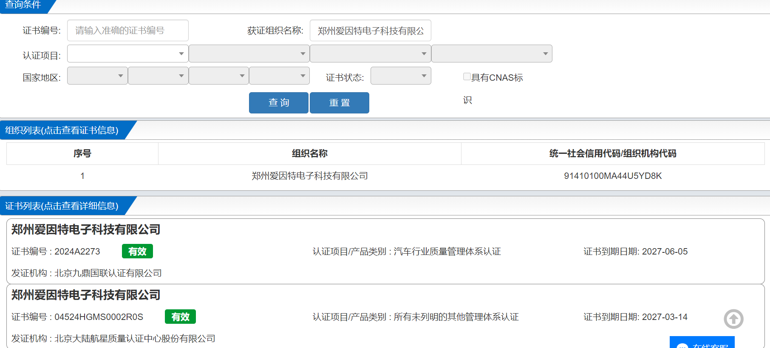Open the first 国家地区 dropdown
The height and width of the screenshot is (348, 770).
point(97,76)
